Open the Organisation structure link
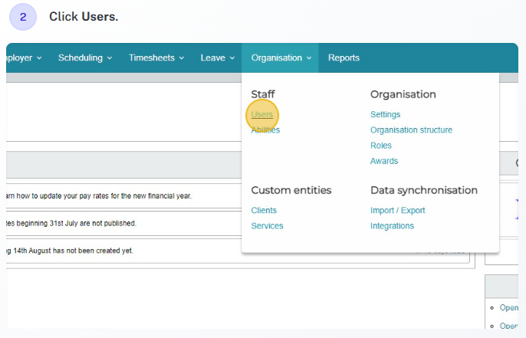Screen dimensions: 526x338 tap(411, 130)
